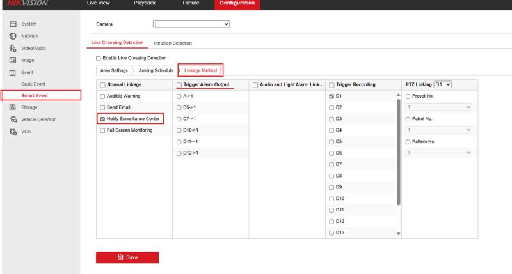Image resolution: width=512 pixels, height=274 pixels.
Task: Check D3 under Trigger Recording
Action: [332, 119]
